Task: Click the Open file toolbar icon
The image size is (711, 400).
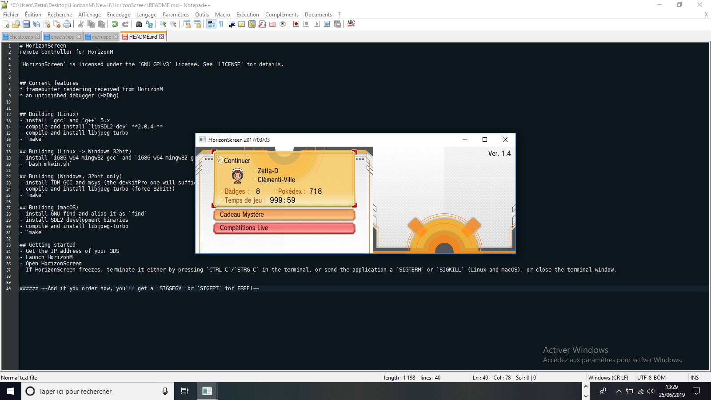Action: (16, 24)
